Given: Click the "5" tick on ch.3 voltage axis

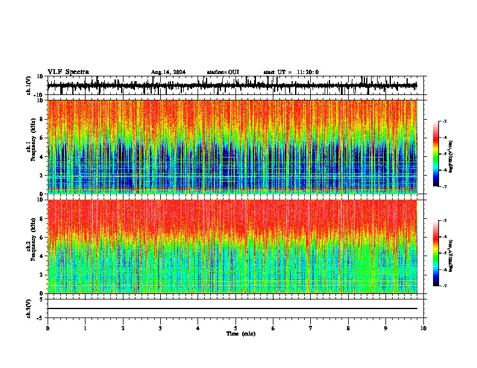Looking at the screenshot, I should point(42,299).
